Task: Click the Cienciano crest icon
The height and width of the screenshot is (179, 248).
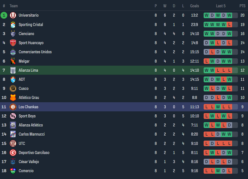Action: tap(13, 34)
